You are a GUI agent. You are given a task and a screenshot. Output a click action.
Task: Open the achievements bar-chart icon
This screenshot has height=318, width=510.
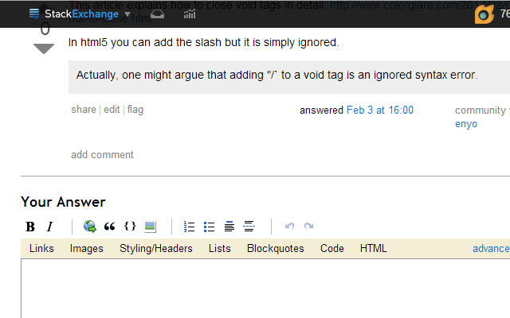190,14
